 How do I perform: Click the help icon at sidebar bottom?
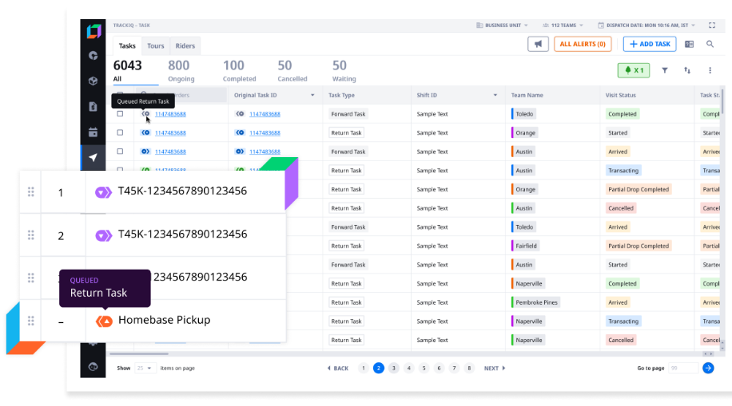93,367
